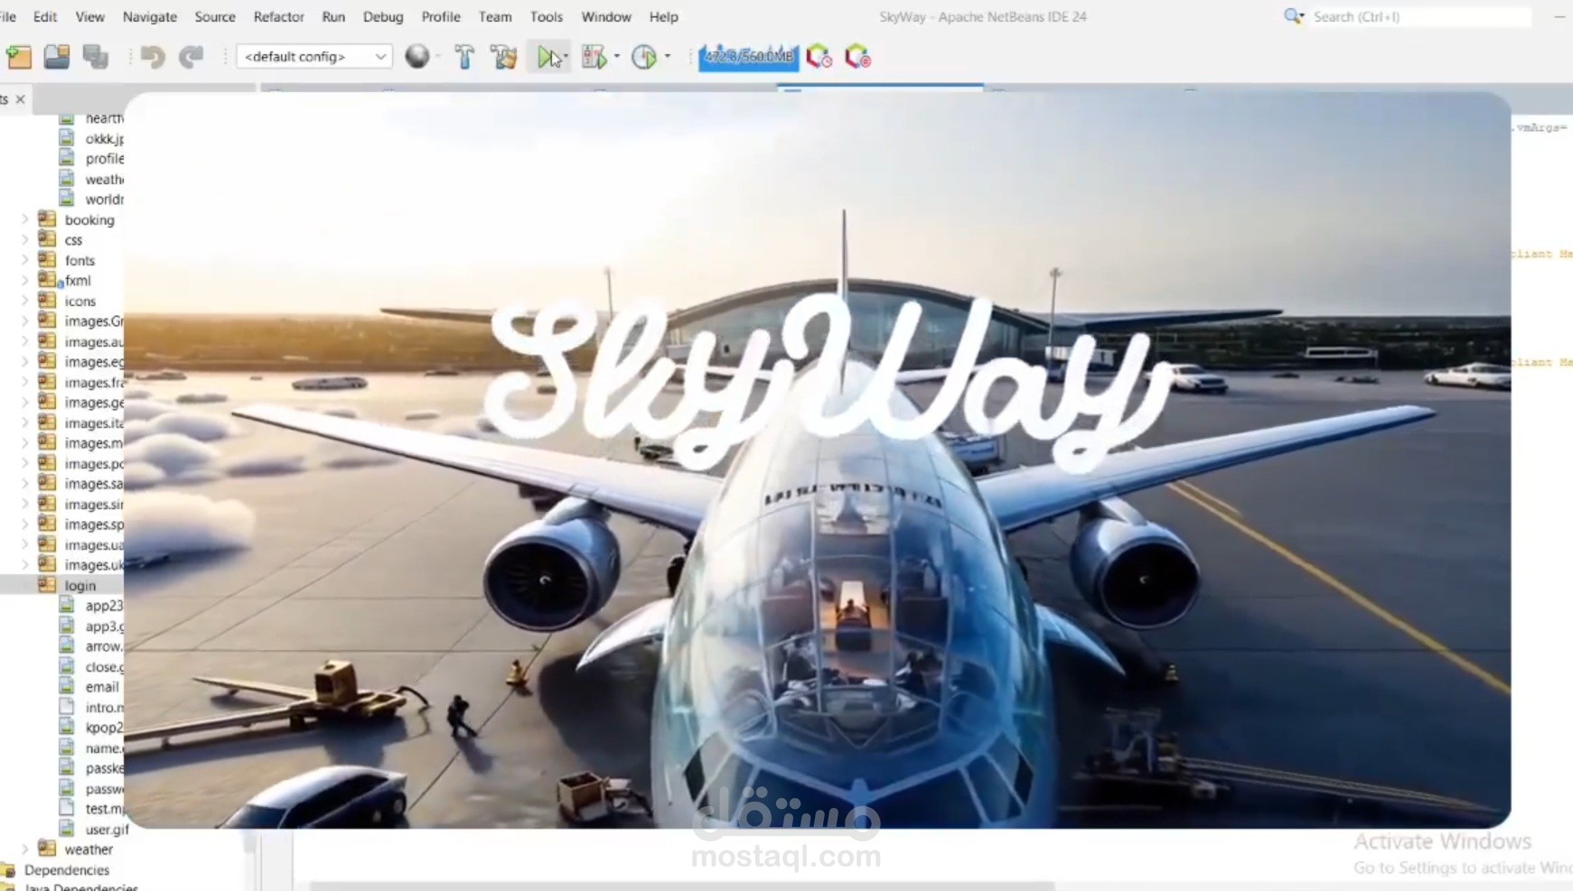Image resolution: width=1573 pixels, height=891 pixels.
Task: Open the Edit menu
Action: pos(45,16)
